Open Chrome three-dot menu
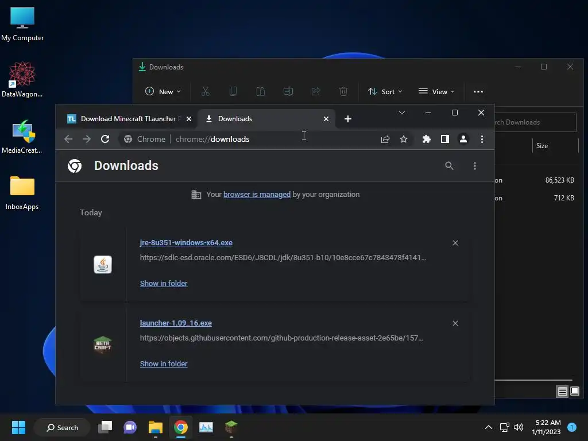Viewport: 588px width, 441px height. click(482, 139)
